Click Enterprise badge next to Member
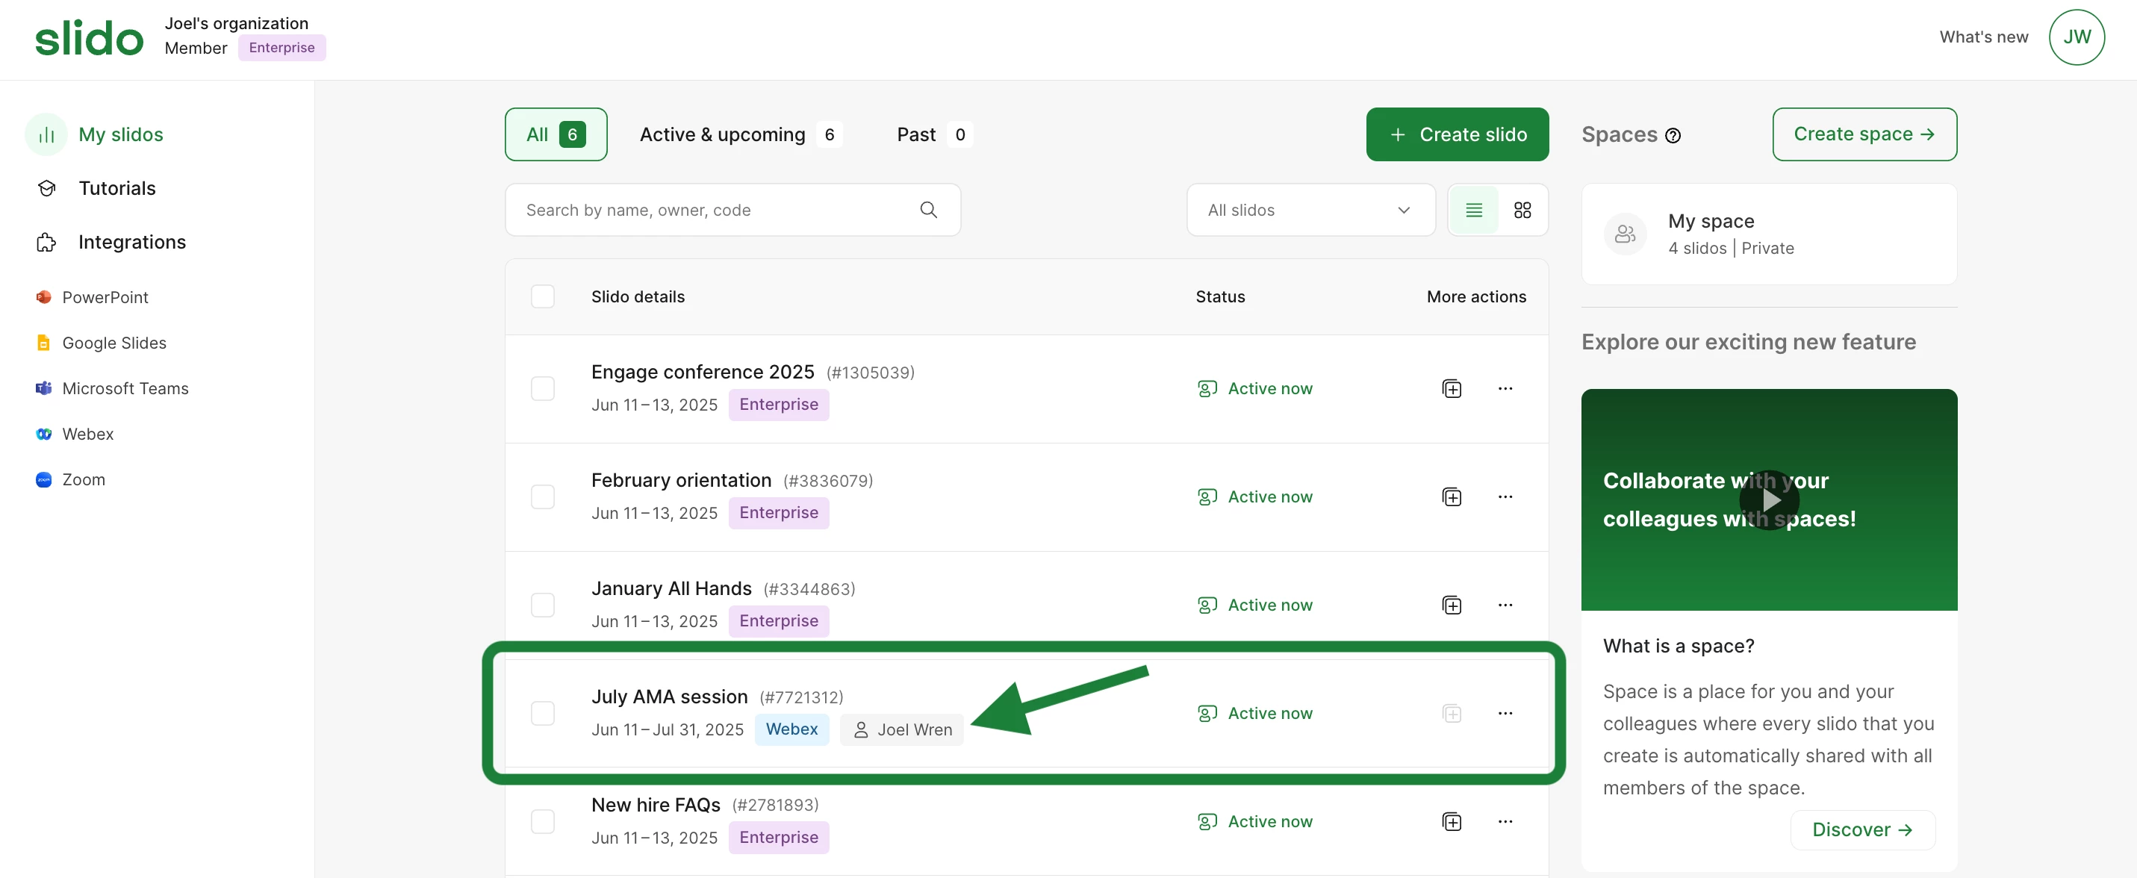This screenshot has width=2137, height=878. [x=281, y=48]
